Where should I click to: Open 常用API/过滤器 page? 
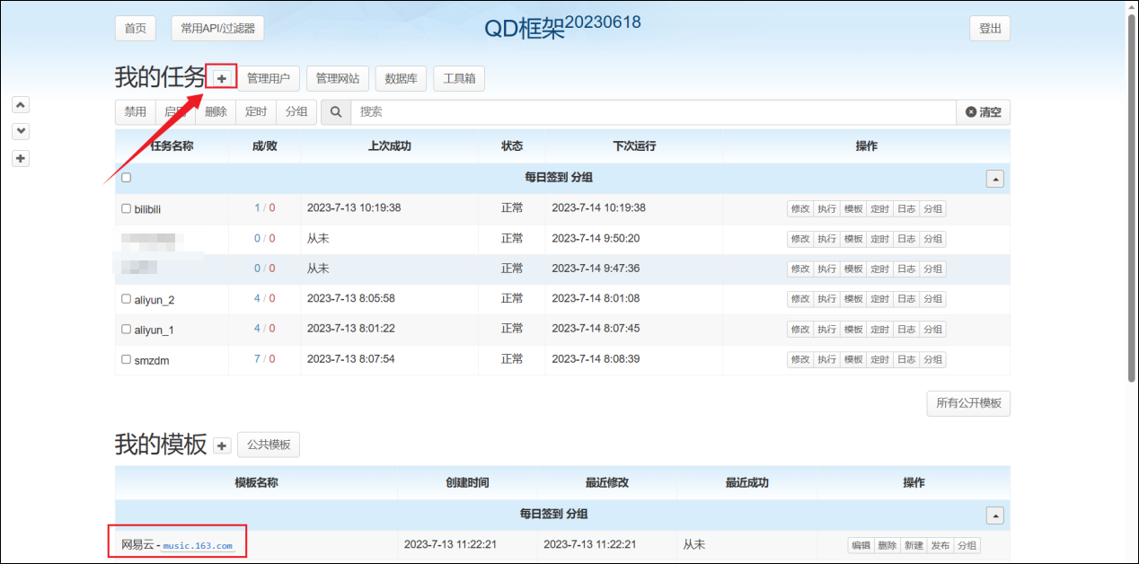point(217,29)
